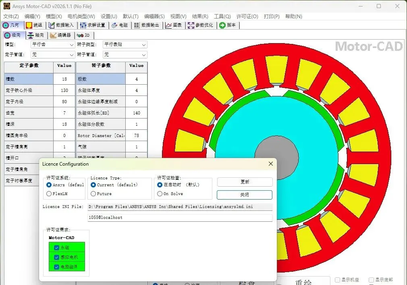Click the 关闭 close button in dialog

(245, 195)
